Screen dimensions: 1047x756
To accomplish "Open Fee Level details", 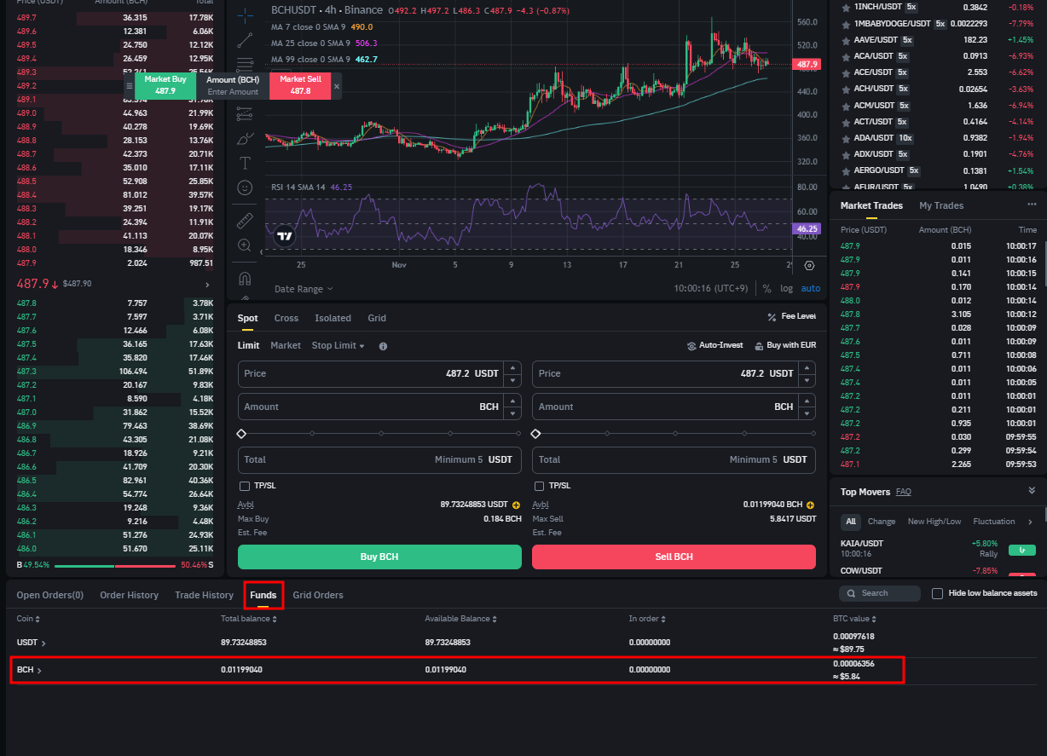I will click(x=792, y=316).
